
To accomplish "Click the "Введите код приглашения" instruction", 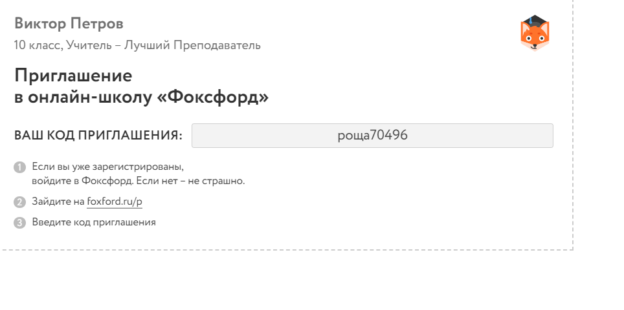I will point(94,222).
